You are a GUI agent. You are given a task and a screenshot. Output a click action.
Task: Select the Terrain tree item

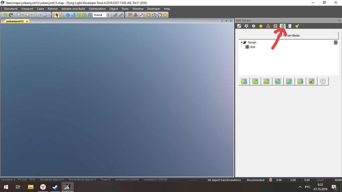point(252,42)
